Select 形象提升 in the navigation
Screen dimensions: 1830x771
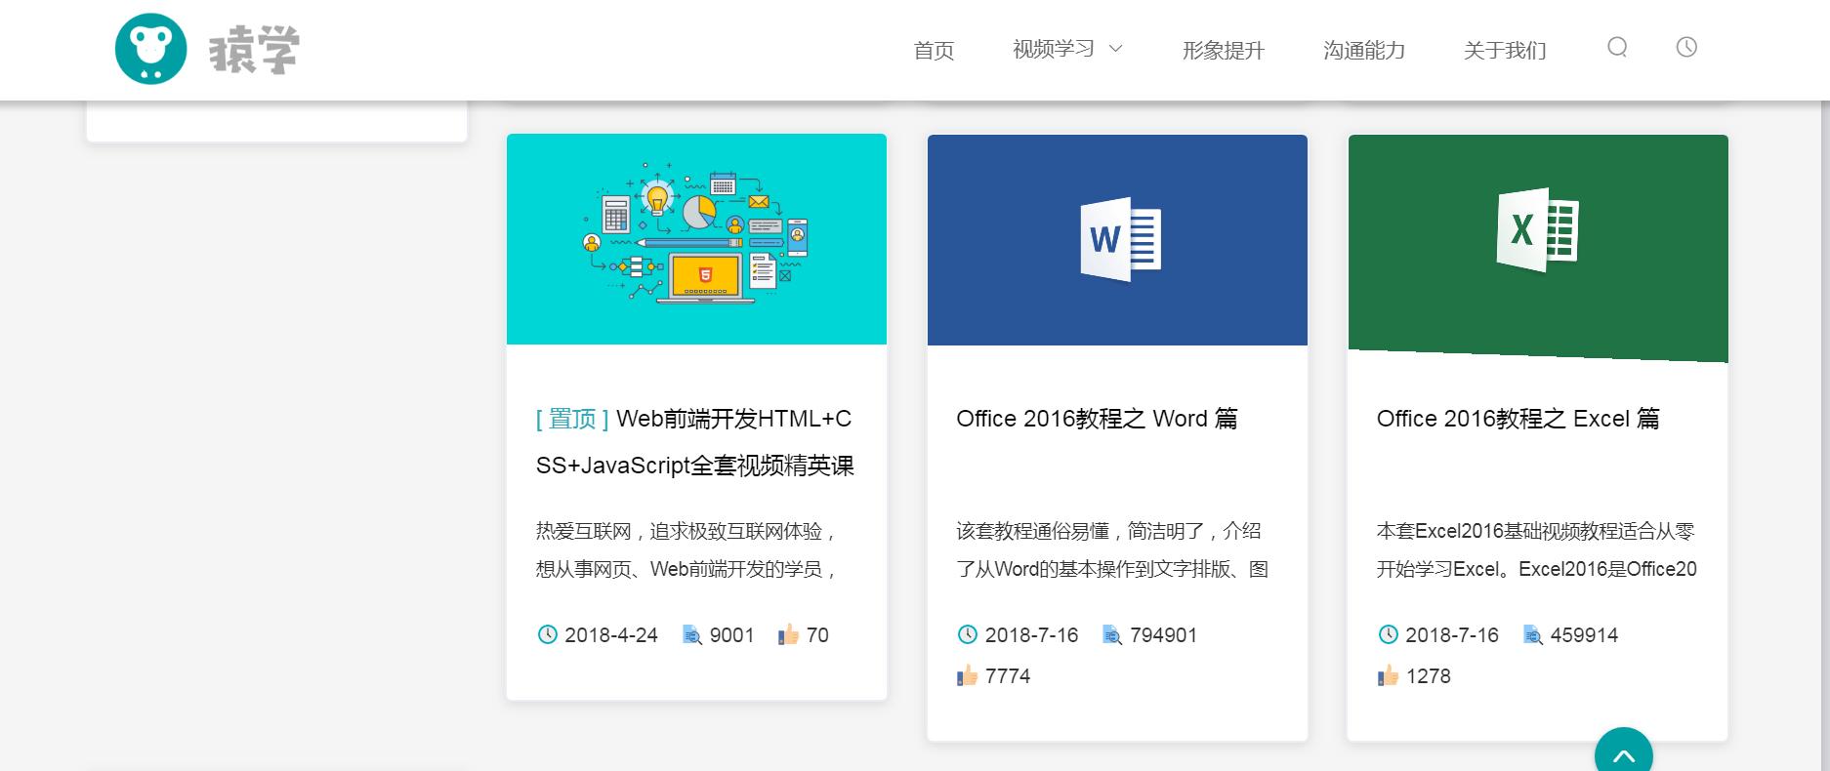[1224, 50]
